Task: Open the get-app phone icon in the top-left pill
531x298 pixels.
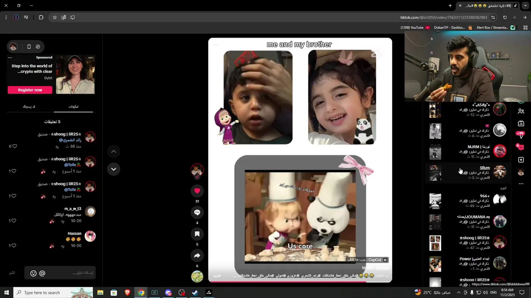Action: [29, 47]
